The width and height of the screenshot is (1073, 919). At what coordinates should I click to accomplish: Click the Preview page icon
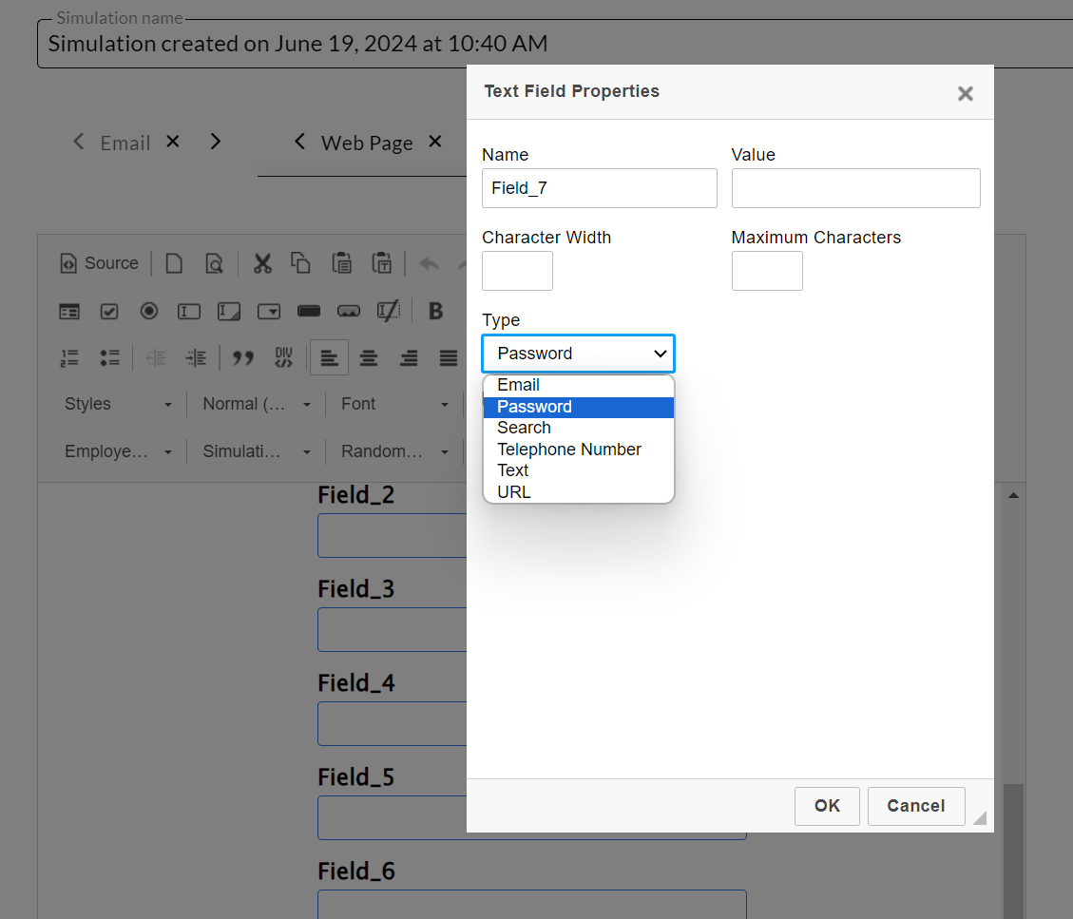(x=214, y=263)
